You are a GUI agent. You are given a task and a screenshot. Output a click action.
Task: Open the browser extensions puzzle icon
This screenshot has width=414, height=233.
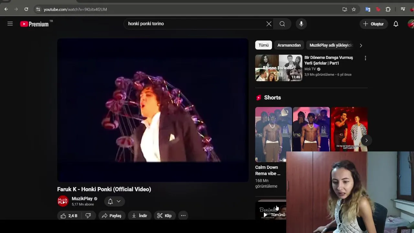(x=388, y=9)
